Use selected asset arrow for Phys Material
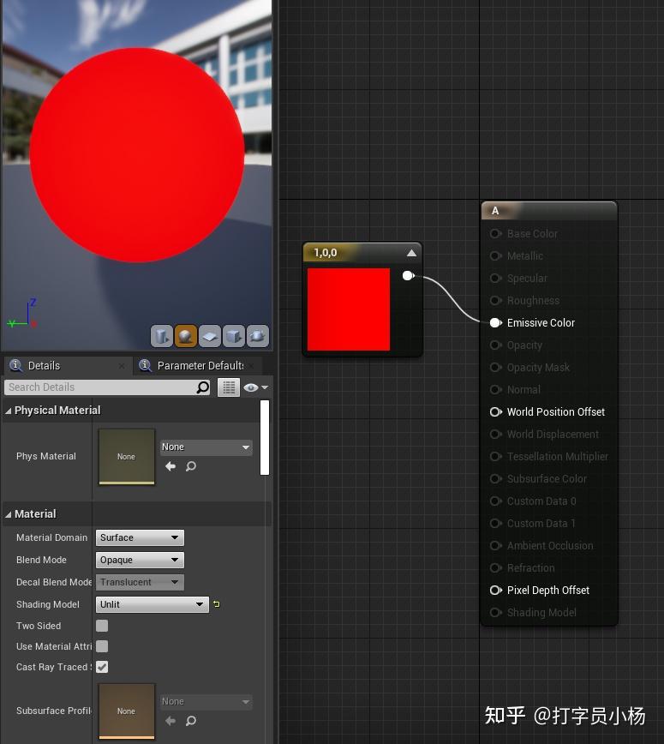This screenshot has height=744, width=664. (x=170, y=466)
